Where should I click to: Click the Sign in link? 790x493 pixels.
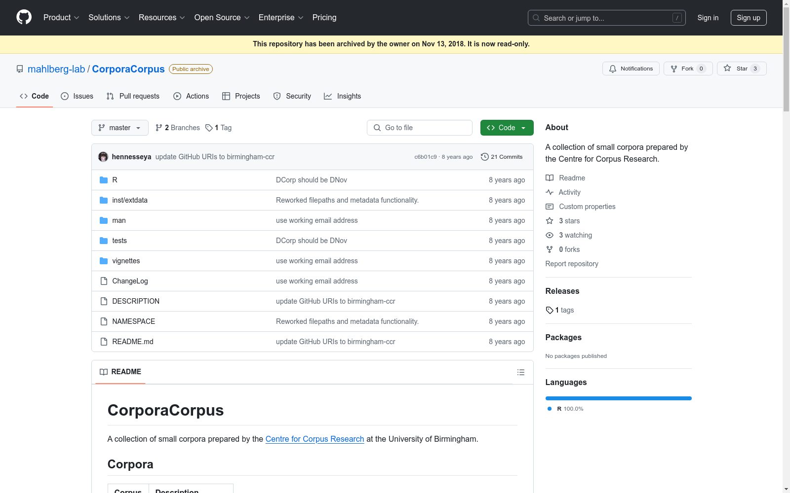point(708,18)
